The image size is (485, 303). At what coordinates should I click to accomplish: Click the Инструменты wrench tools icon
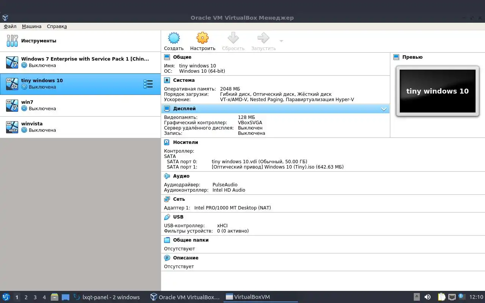(12, 41)
